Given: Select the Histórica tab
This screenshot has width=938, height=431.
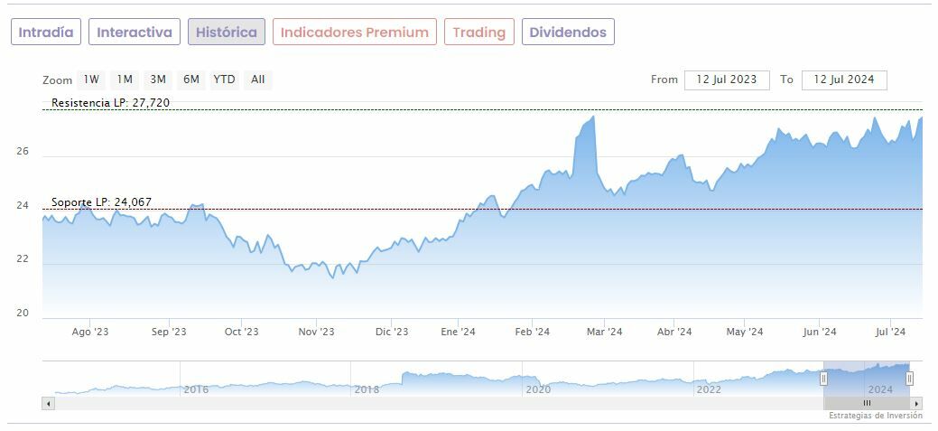Looking at the screenshot, I should click(227, 33).
